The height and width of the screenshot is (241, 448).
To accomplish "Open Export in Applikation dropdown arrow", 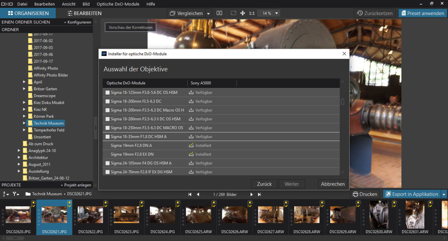I will 444,194.
